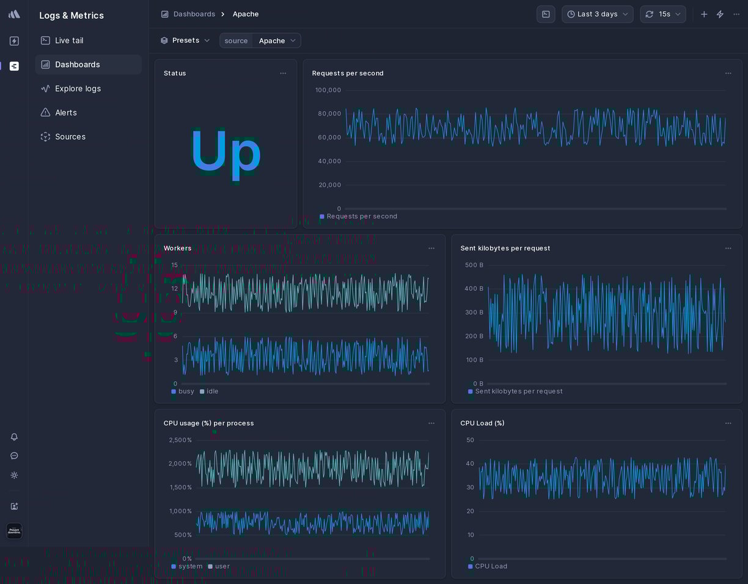Open the Requests per second panel menu
The height and width of the screenshot is (584, 748).
coord(728,73)
